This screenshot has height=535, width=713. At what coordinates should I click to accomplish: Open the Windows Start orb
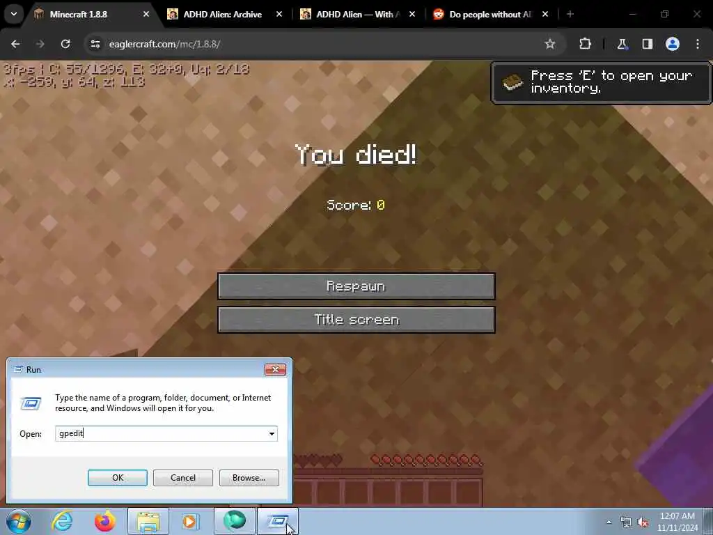tap(18, 521)
